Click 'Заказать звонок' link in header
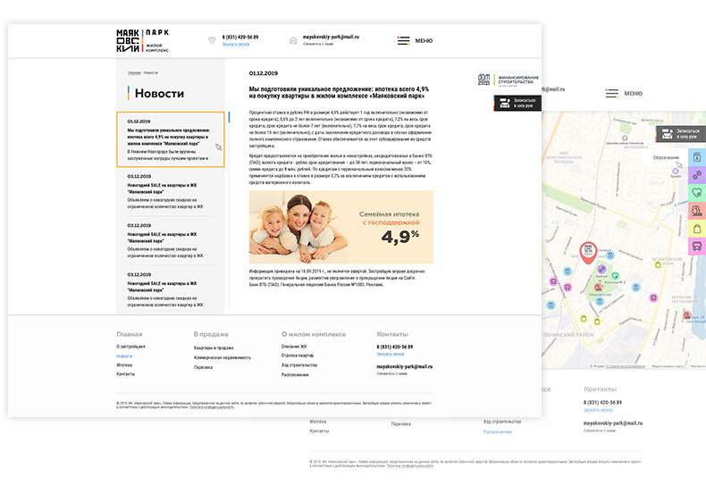 237,44
